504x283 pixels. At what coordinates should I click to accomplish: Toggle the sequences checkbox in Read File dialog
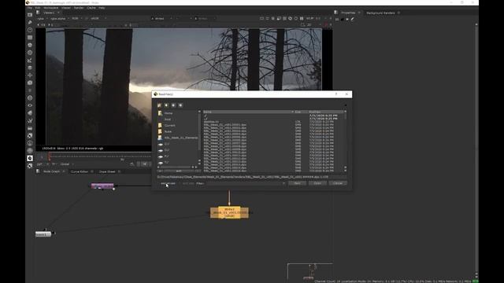(x=168, y=183)
